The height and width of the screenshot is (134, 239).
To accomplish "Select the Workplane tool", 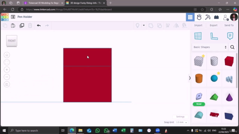I will pos(198,36).
